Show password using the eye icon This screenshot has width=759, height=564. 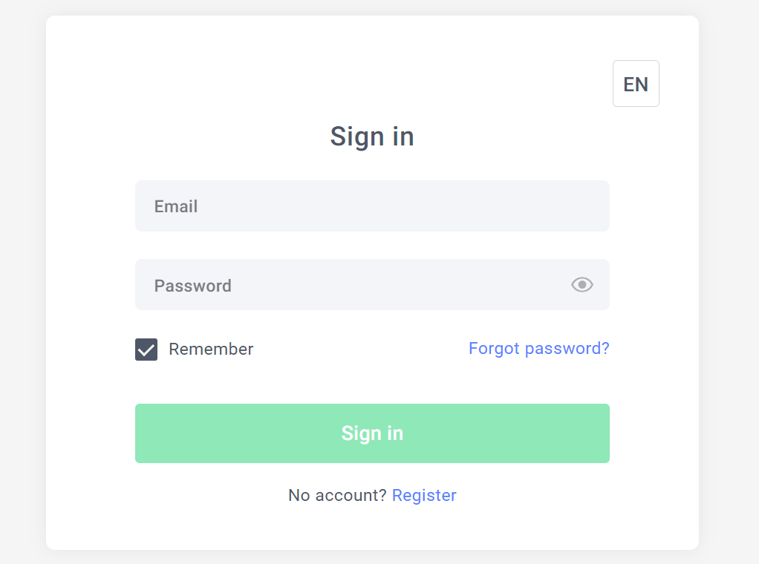[582, 284]
